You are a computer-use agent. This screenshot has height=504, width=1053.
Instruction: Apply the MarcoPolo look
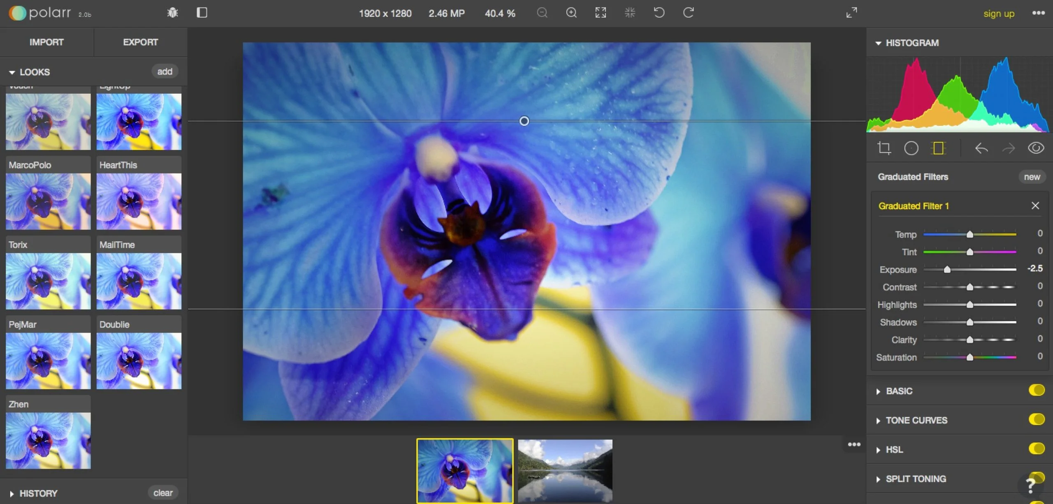click(48, 193)
